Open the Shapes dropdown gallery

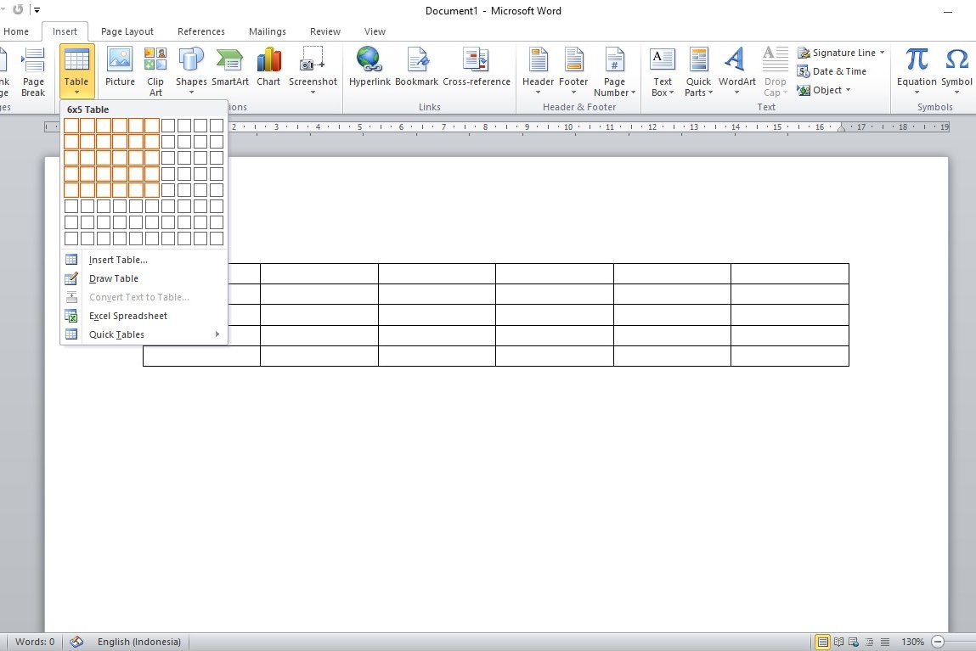[191, 70]
